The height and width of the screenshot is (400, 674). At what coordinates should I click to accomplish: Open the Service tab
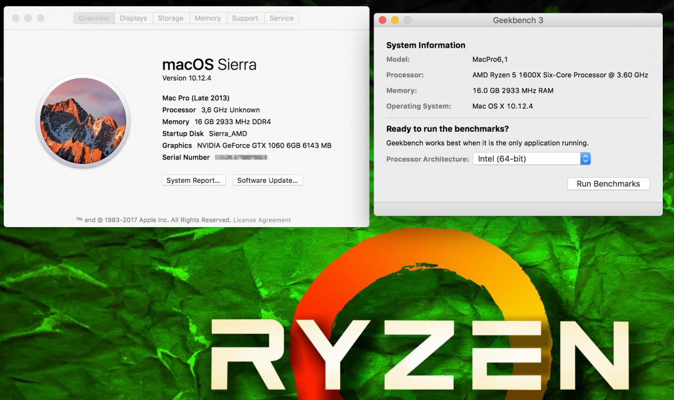282,19
